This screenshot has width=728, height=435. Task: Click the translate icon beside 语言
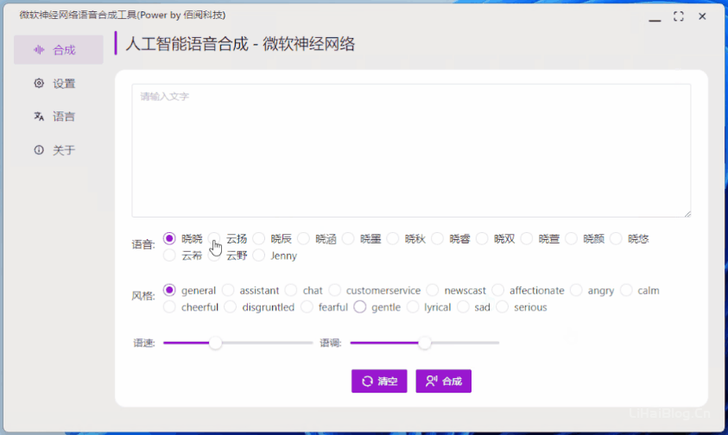[x=39, y=117]
